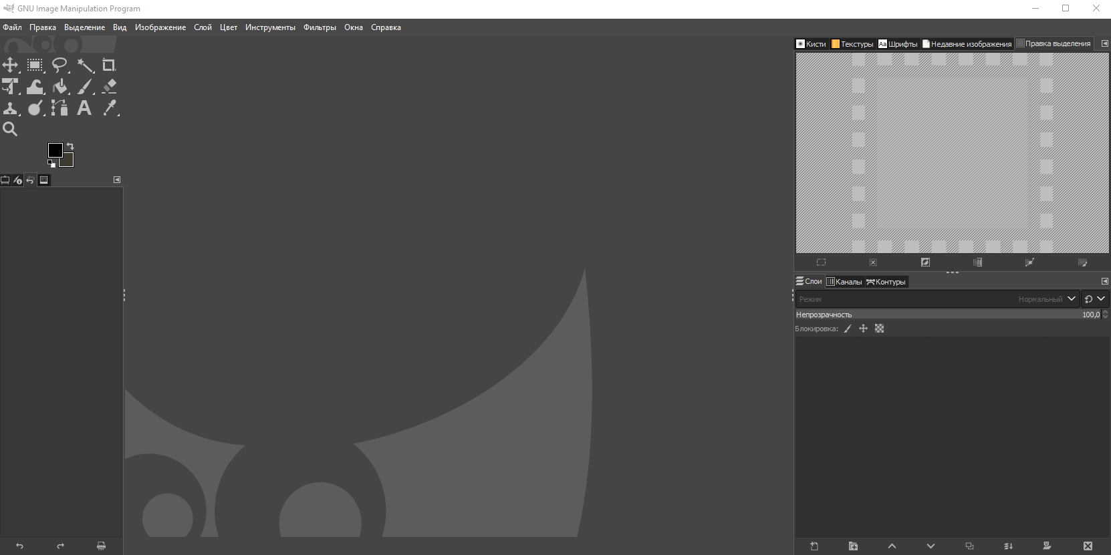Switch to the Контуры tab
Viewport: 1111px width, 555px height.
pyautogui.click(x=886, y=282)
